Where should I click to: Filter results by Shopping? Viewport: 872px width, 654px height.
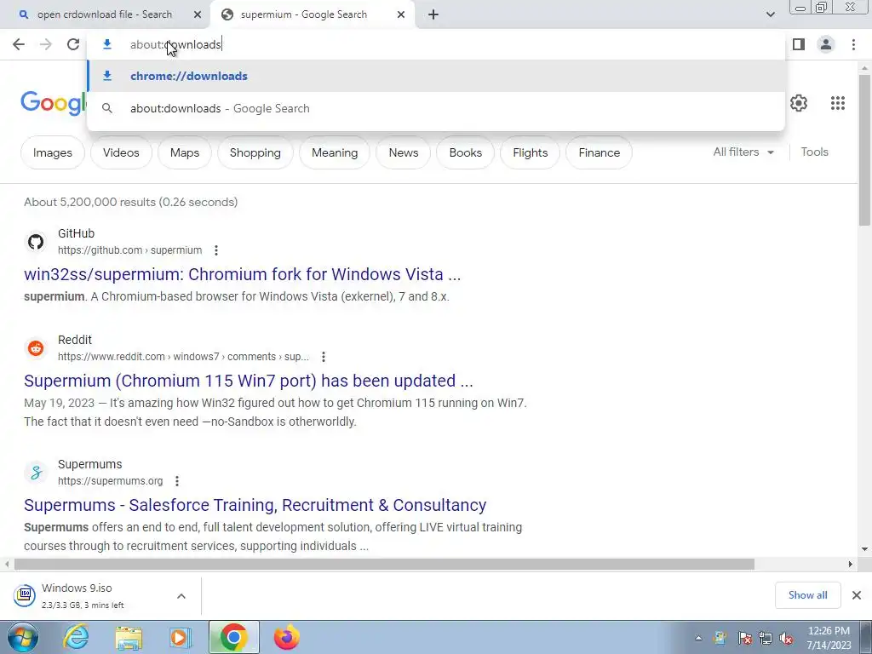click(255, 152)
